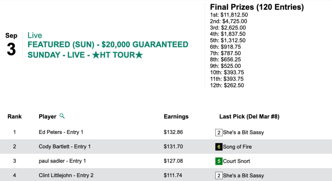
Task: Click number 2 badge in Ed Peters row
Action: [x=219, y=133]
